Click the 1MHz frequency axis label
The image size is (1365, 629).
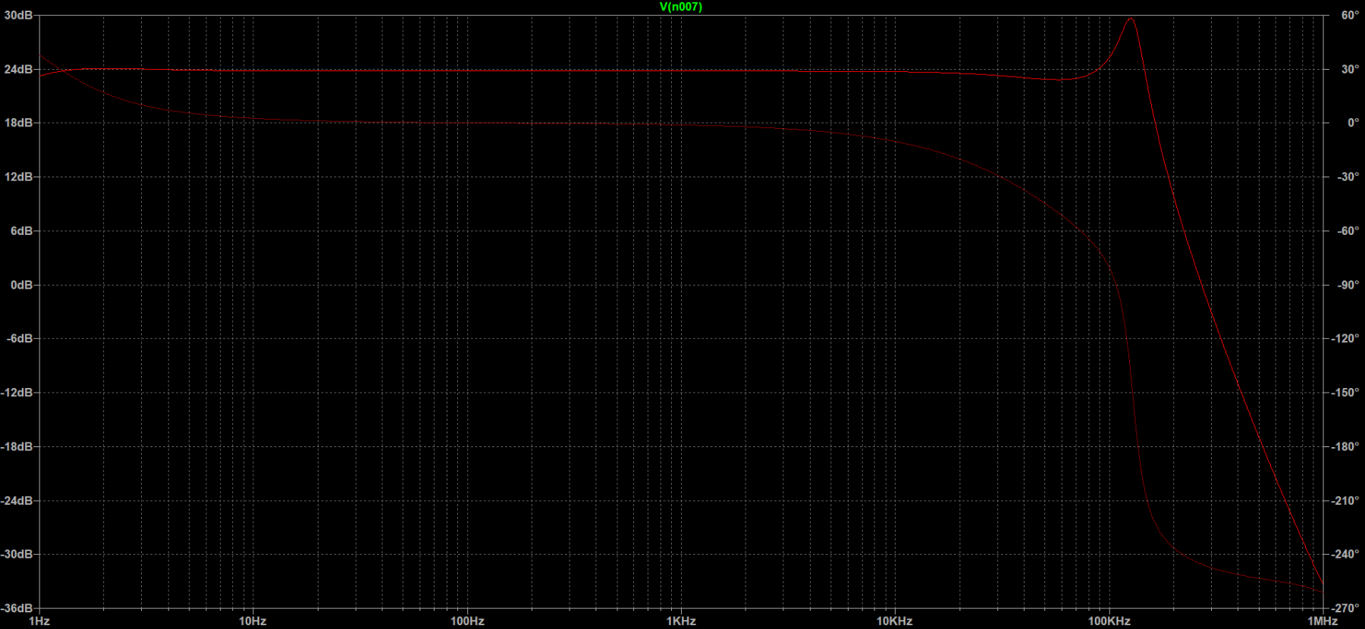coord(1323,621)
